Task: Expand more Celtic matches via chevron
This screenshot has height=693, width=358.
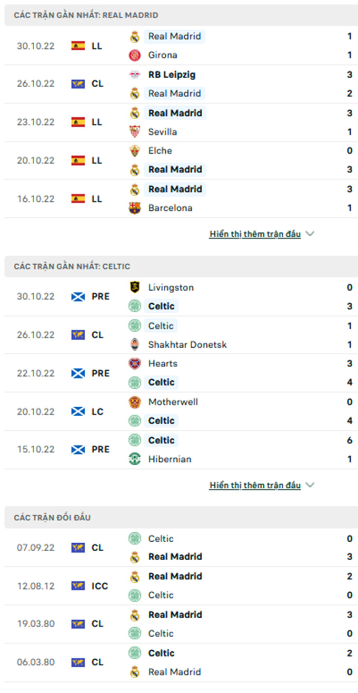Action: [310, 485]
